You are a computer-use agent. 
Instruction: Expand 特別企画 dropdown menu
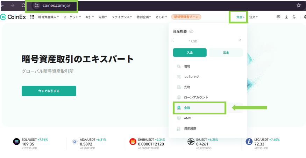[144, 17]
